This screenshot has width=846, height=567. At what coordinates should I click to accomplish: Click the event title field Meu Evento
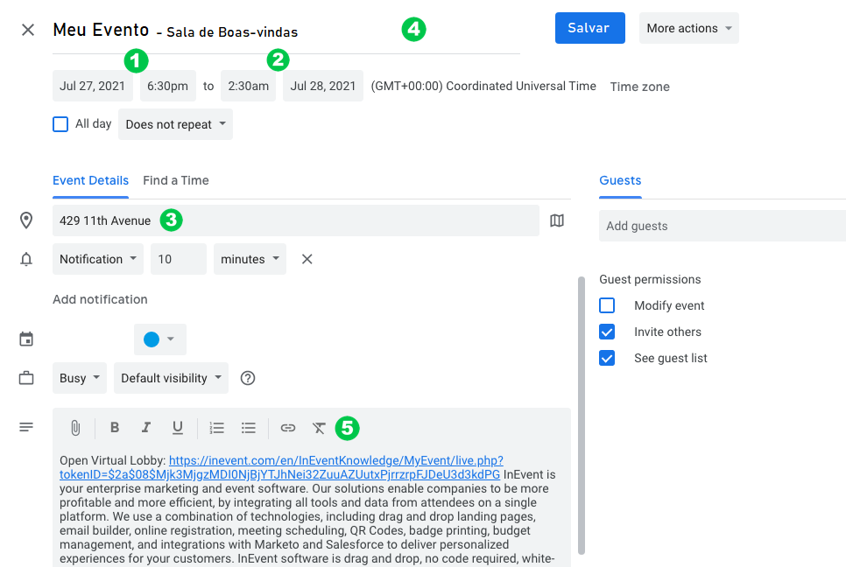click(x=286, y=31)
